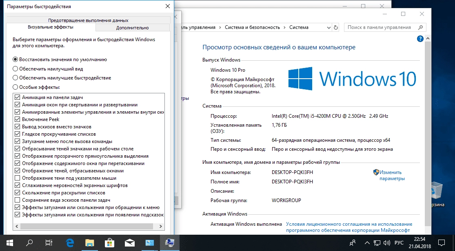
Task: Click 'Система' breadcrumb in address bar
Action: coord(299,28)
